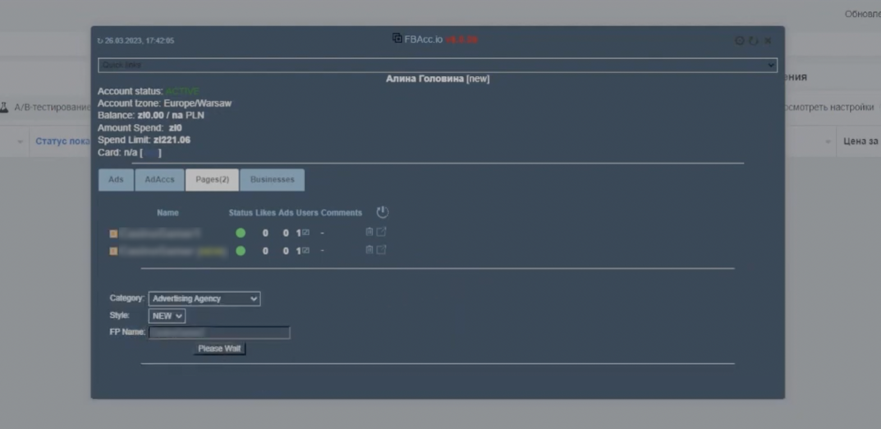The width and height of the screenshot is (881, 429).
Task: Open the Category dropdown showing Advertising Agency
Action: tap(204, 299)
